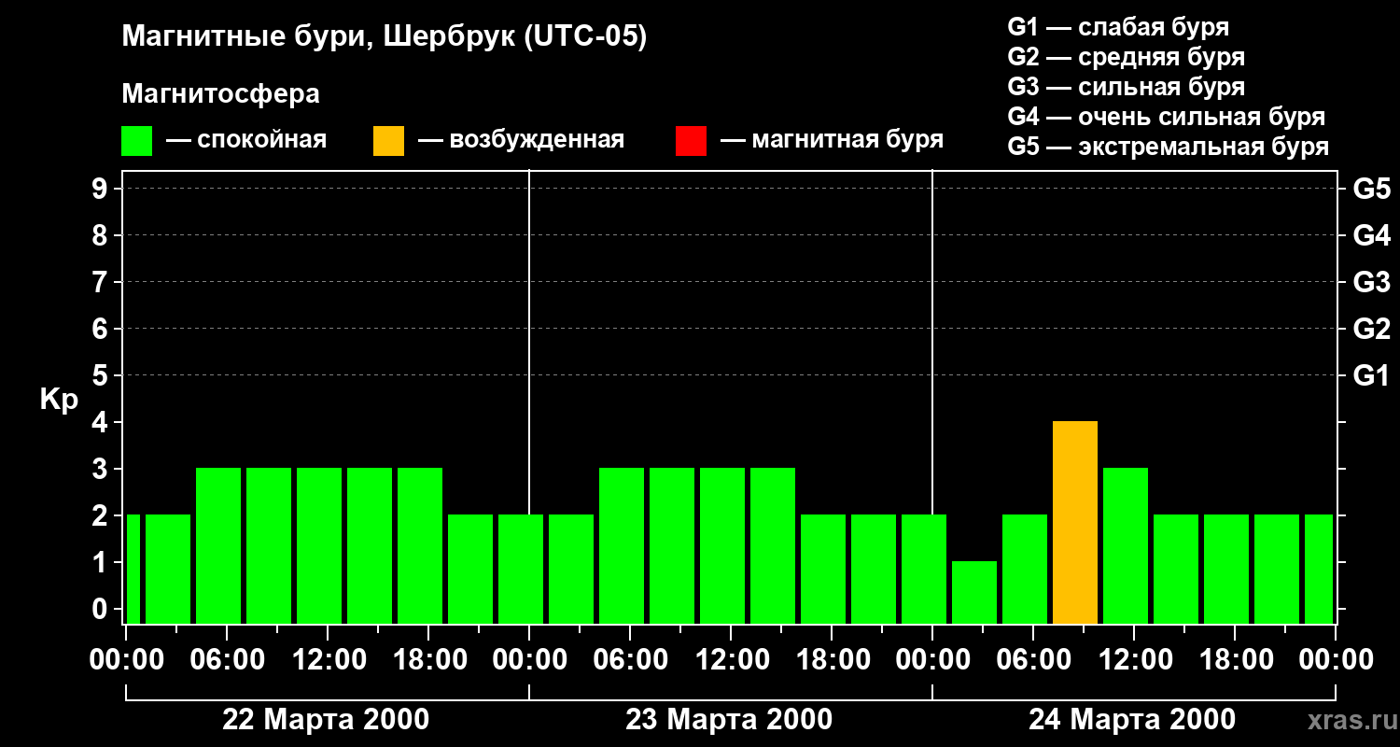
Task: Click the '— магнитная буря' legend label
Action: coord(832,140)
